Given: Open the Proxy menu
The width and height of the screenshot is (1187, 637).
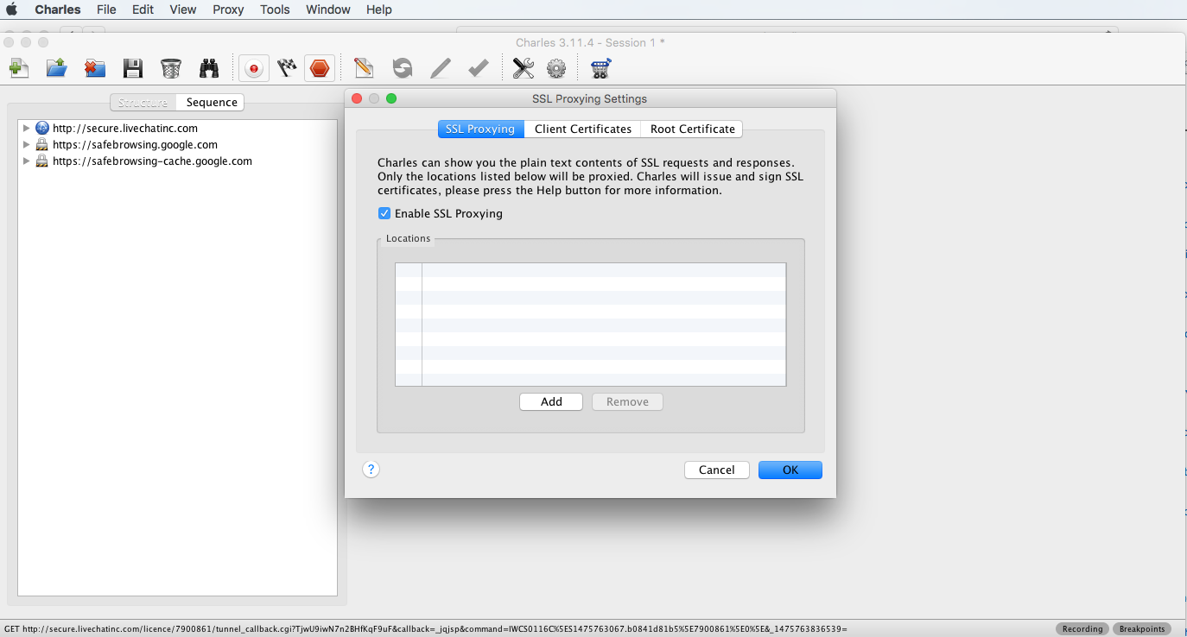Looking at the screenshot, I should point(228,9).
